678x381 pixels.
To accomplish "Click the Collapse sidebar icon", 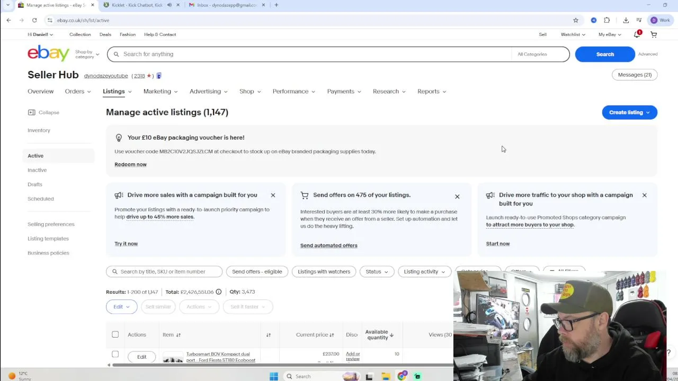I will tap(31, 112).
